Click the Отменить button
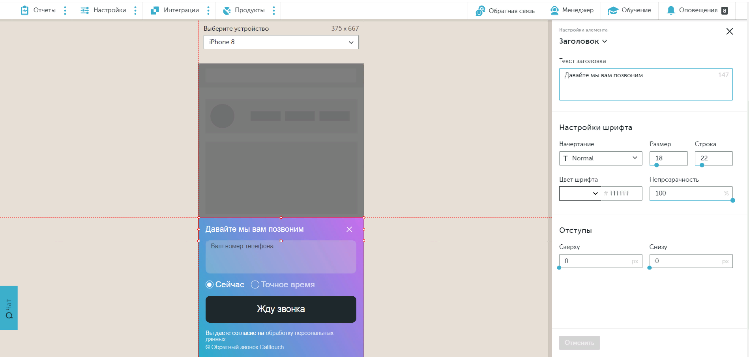 tap(579, 342)
